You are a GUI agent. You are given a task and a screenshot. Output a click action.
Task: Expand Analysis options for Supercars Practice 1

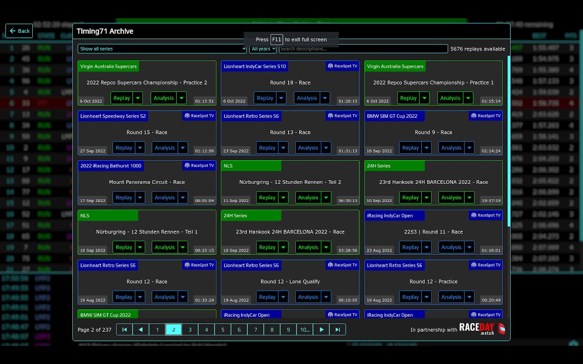468,98
